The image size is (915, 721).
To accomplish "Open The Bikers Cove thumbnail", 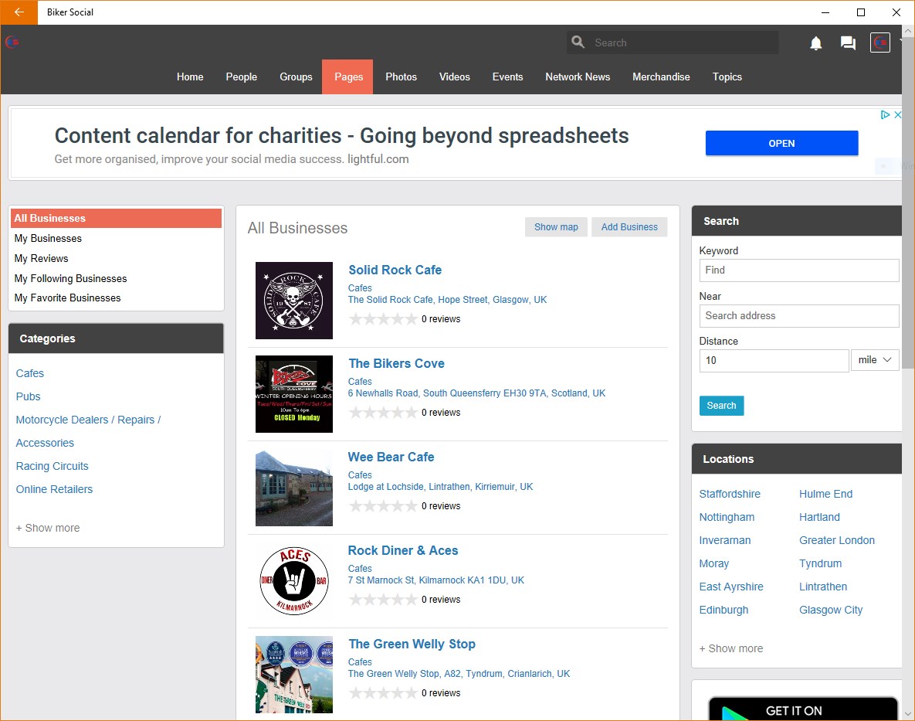I will tap(294, 394).
